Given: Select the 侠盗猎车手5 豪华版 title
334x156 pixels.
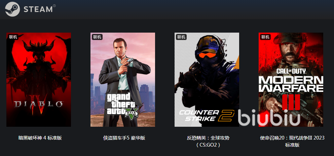Looking at the screenshot, I should coord(124,138).
